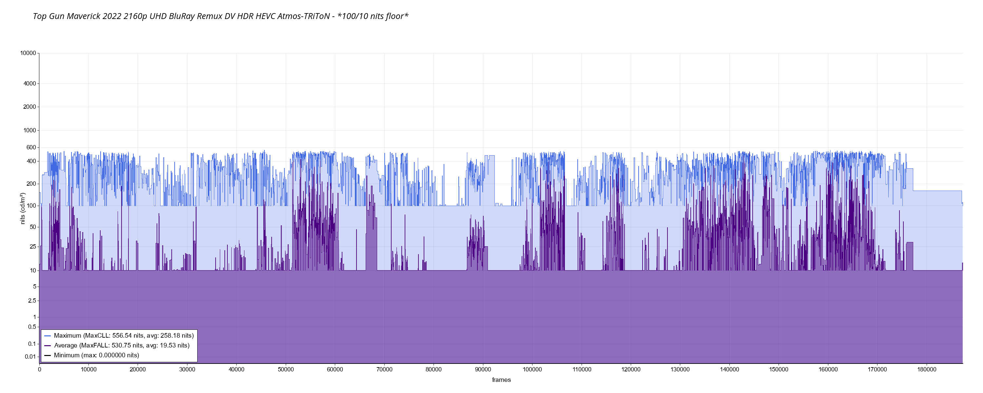Click the 600 tick label on y-axis
This screenshot has height=393, width=983.
(x=31, y=147)
